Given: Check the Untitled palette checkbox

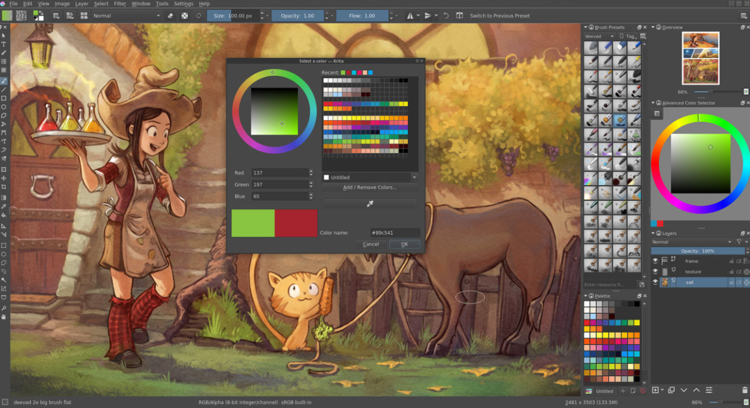Looking at the screenshot, I should tap(326, 177).
